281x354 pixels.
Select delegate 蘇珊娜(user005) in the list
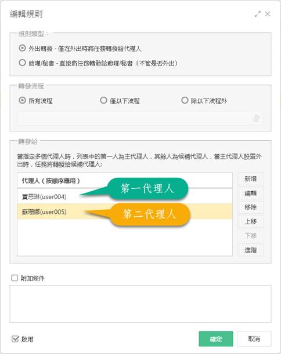click(125, 211)
